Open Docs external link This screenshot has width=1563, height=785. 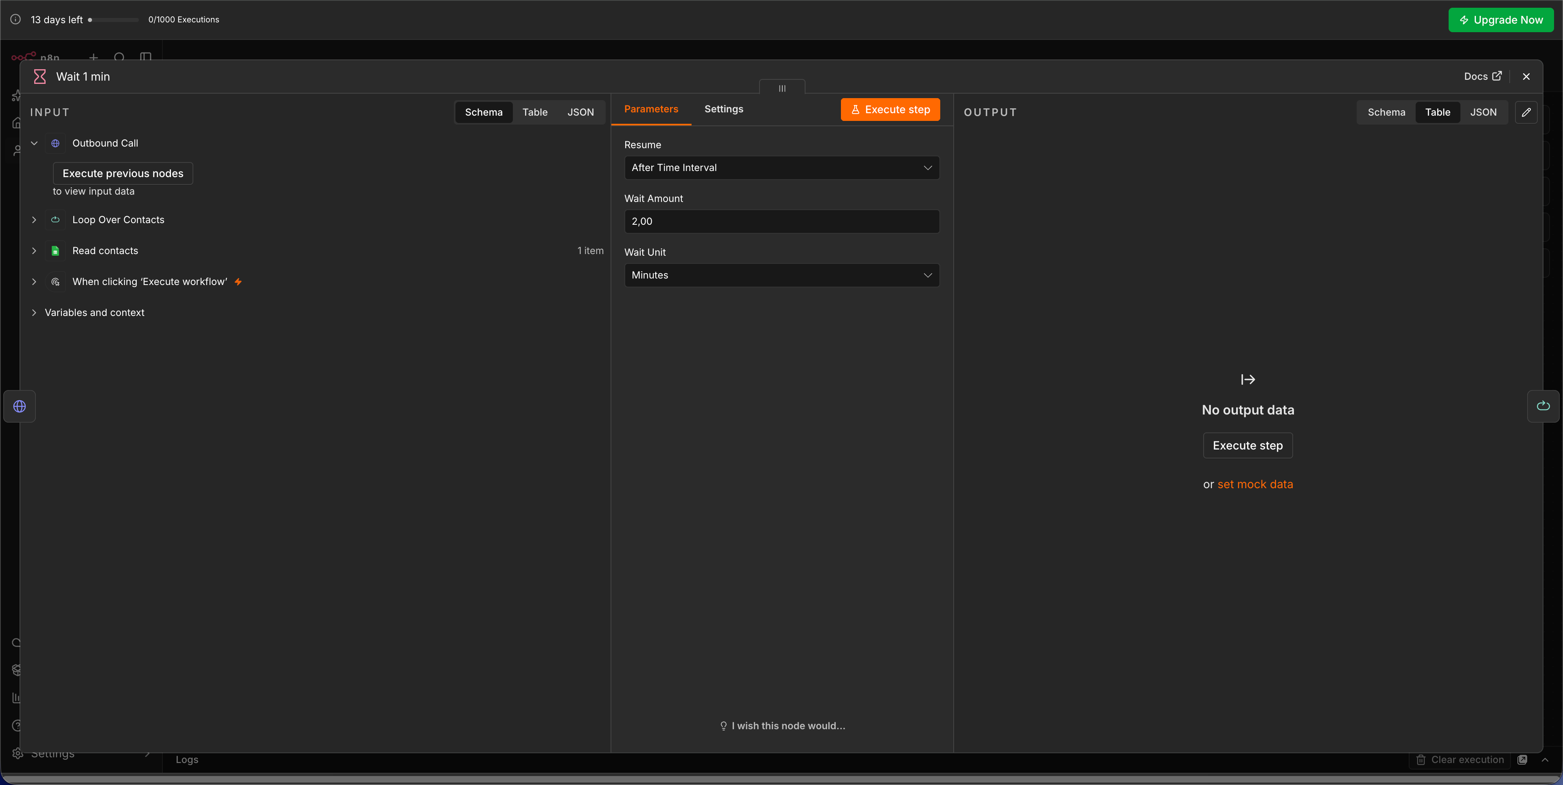(1482, 77)
